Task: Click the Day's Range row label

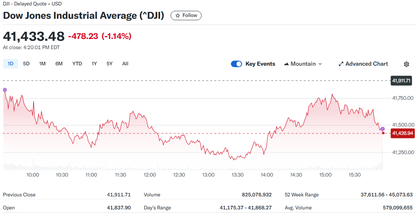Action: [x=158, y=208]
